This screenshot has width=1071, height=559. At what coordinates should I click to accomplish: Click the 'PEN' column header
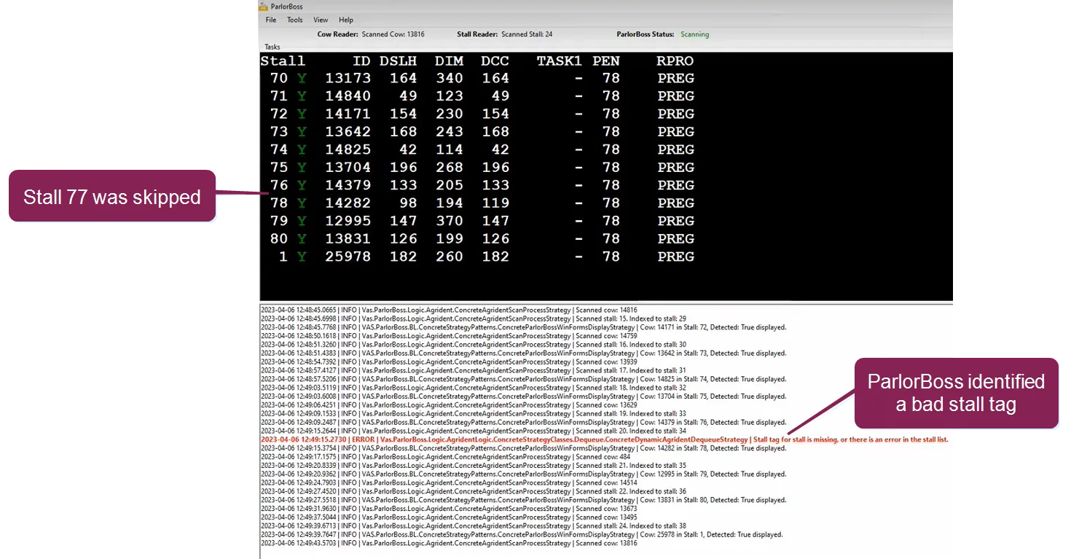coord(606,61)
